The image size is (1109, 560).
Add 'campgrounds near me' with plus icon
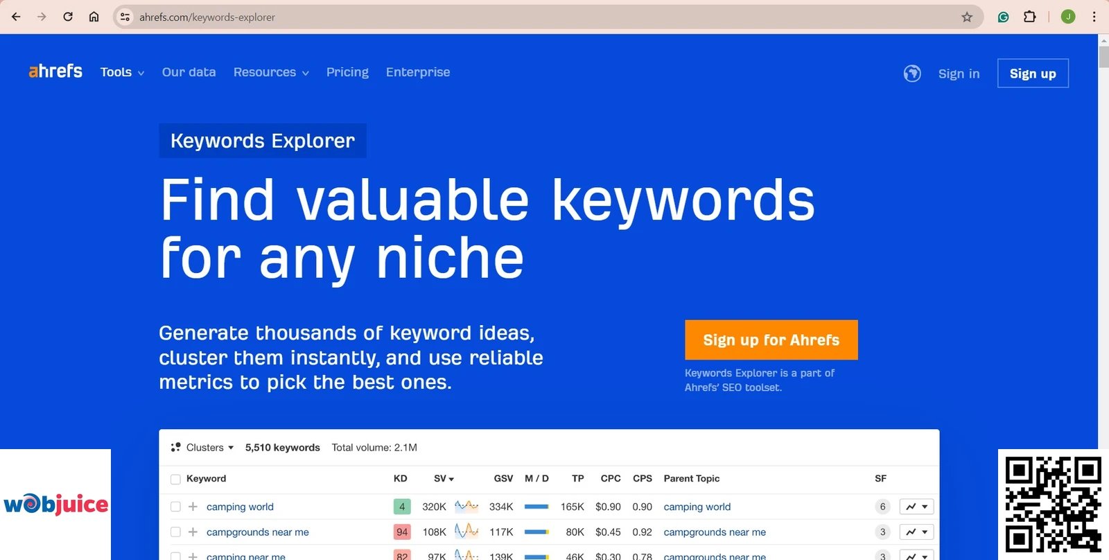click(x=193, y=532)
